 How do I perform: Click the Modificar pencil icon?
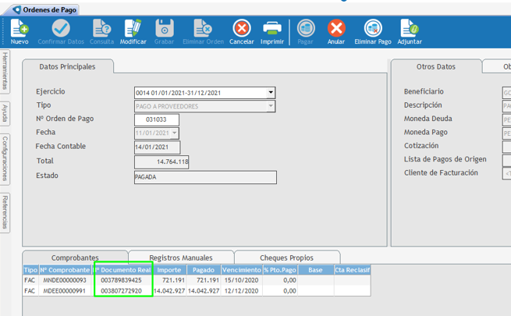click(x=133, y=30)
